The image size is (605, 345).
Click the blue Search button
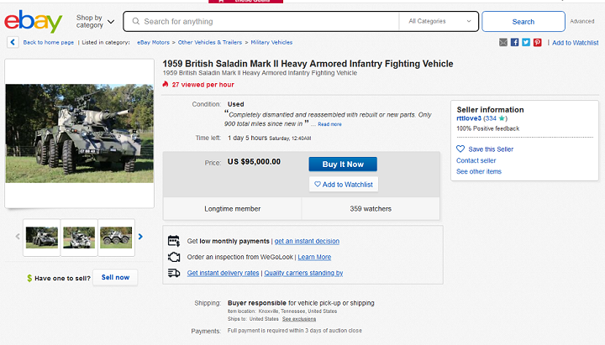pyautogui.click(x=523, y=21)
